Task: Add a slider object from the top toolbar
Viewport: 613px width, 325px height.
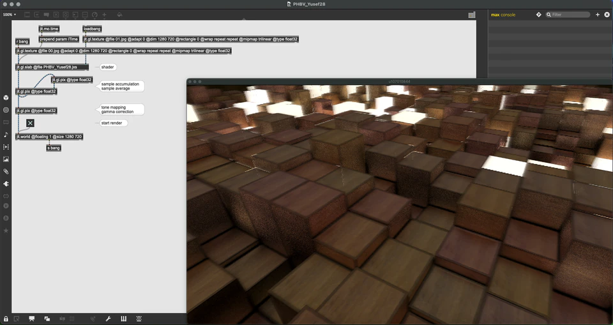Action: click(85, 15)
